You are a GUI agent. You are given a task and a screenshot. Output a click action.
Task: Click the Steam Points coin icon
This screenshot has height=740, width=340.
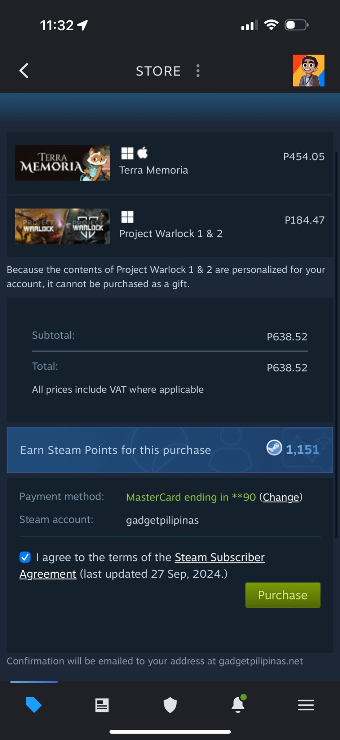pos(274,449)
